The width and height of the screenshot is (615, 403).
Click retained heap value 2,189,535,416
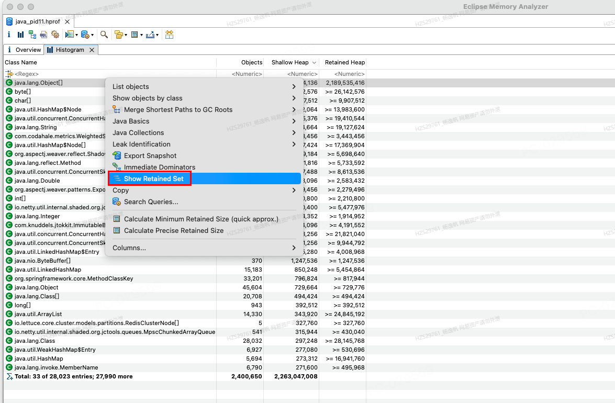tap(345, 83)
